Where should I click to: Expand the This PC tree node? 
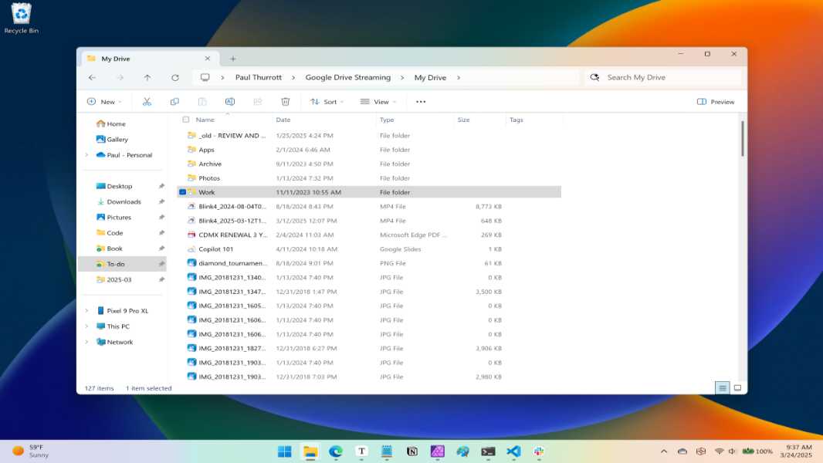(x=86, y=326)
